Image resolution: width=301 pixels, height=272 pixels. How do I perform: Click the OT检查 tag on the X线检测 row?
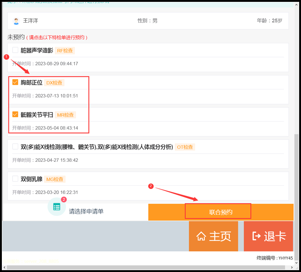click(x=185, y=147)
